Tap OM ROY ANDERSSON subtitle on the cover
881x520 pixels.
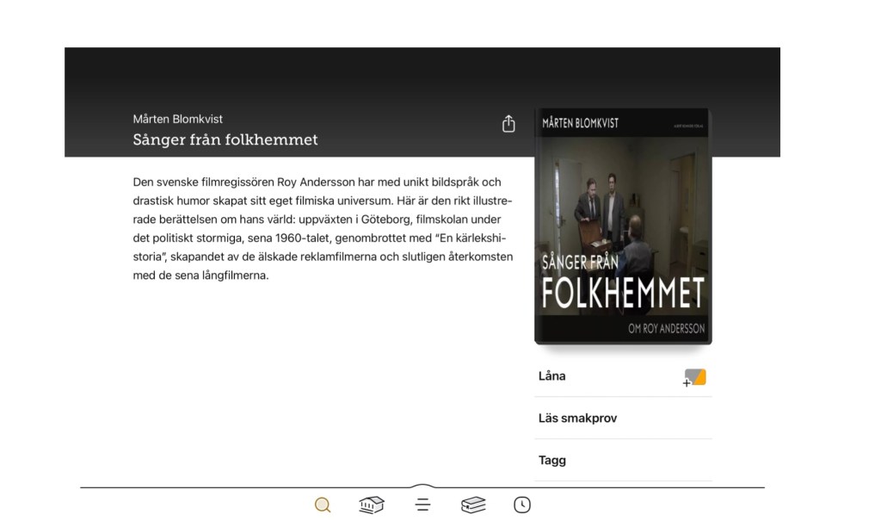point(667,329)
